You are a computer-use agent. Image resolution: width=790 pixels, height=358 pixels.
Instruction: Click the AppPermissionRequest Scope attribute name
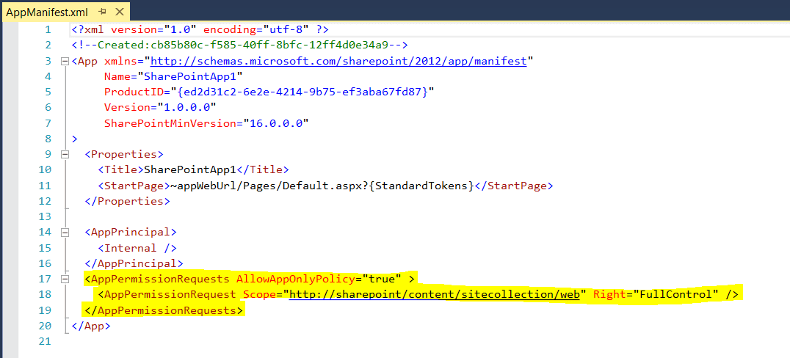click(259, 295)
